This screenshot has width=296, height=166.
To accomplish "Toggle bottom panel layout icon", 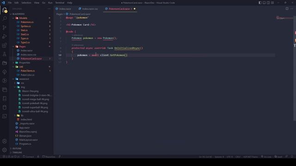I will point(264,3).
